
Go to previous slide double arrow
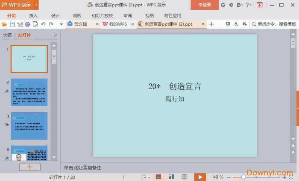click(293, 146)
